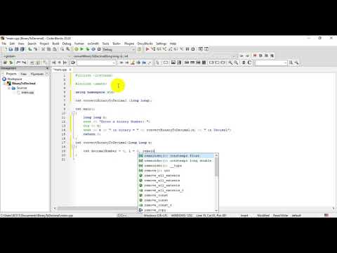Select main.cpp in the project tree

pos(27,93)
